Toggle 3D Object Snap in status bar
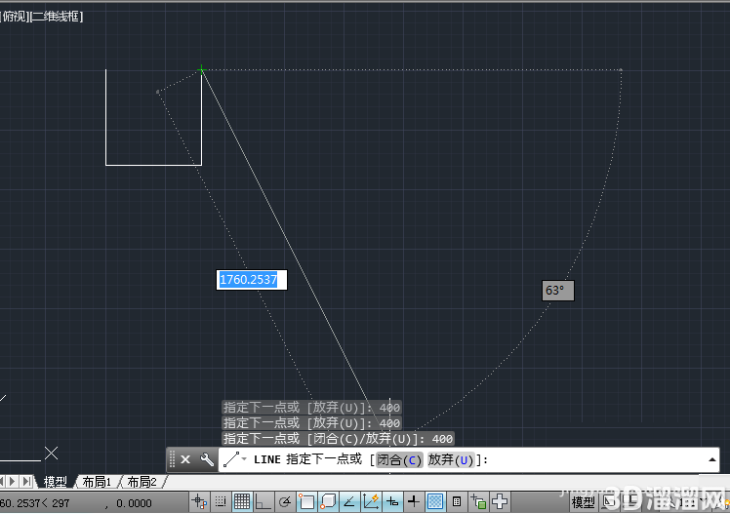 pos(328,502)
